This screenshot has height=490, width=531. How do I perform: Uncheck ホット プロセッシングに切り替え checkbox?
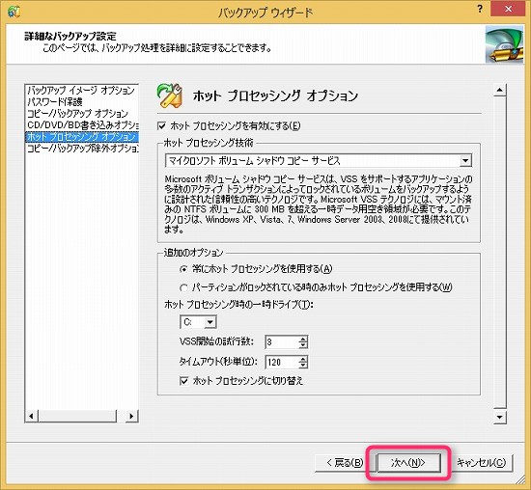[183, 381]
